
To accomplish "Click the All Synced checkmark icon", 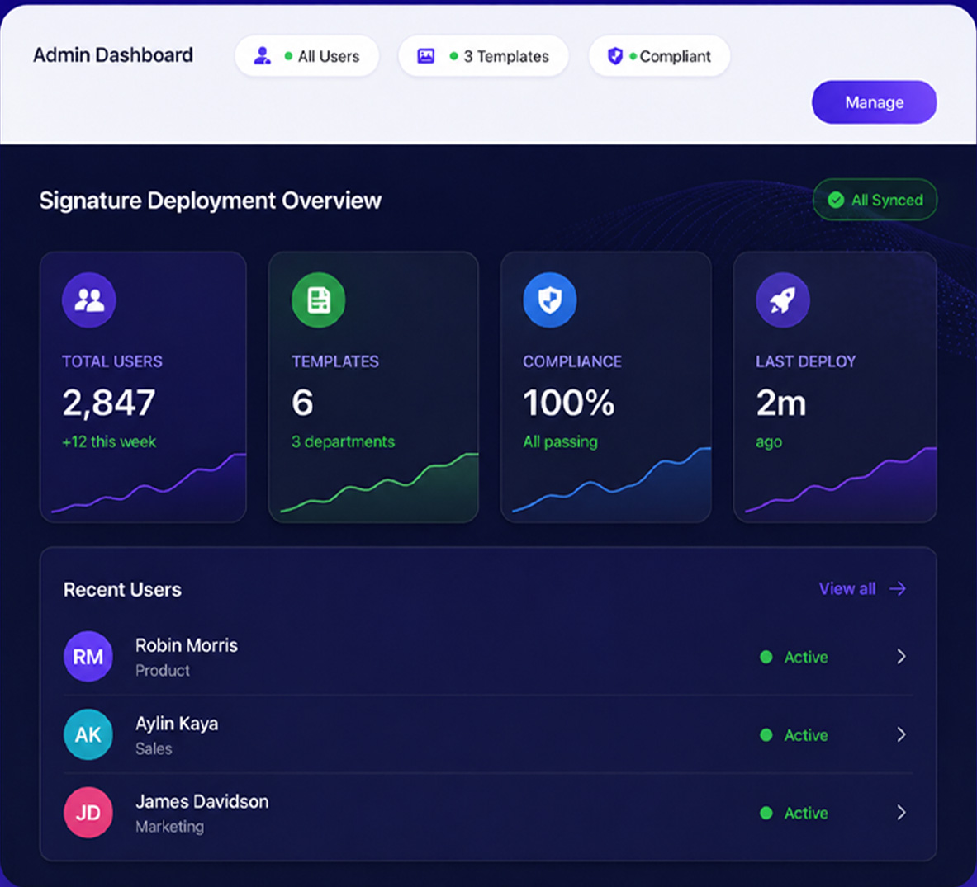I will (x=836, y=200).
